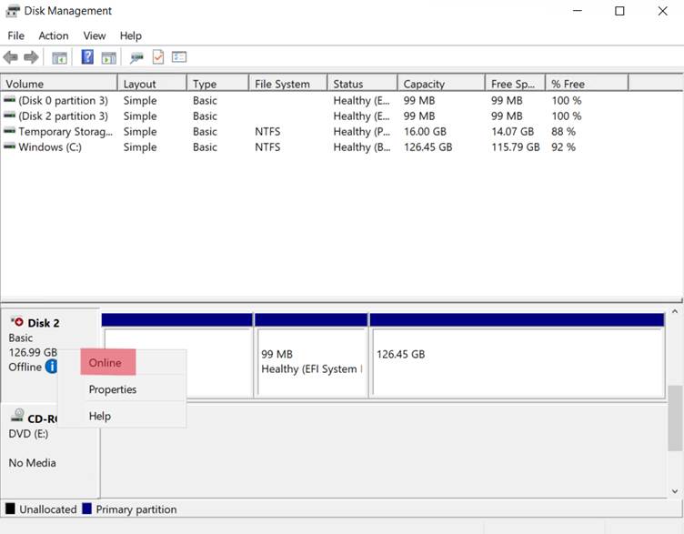Toggle the Show/Hide Console Tree icon

point(59,57)
